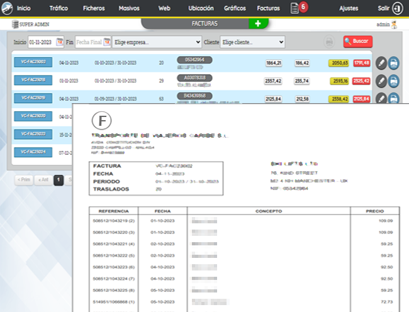409x312 pixels.
Task: Click the blue invoice button in the row dated 07-12
Action: pos(33,152)
